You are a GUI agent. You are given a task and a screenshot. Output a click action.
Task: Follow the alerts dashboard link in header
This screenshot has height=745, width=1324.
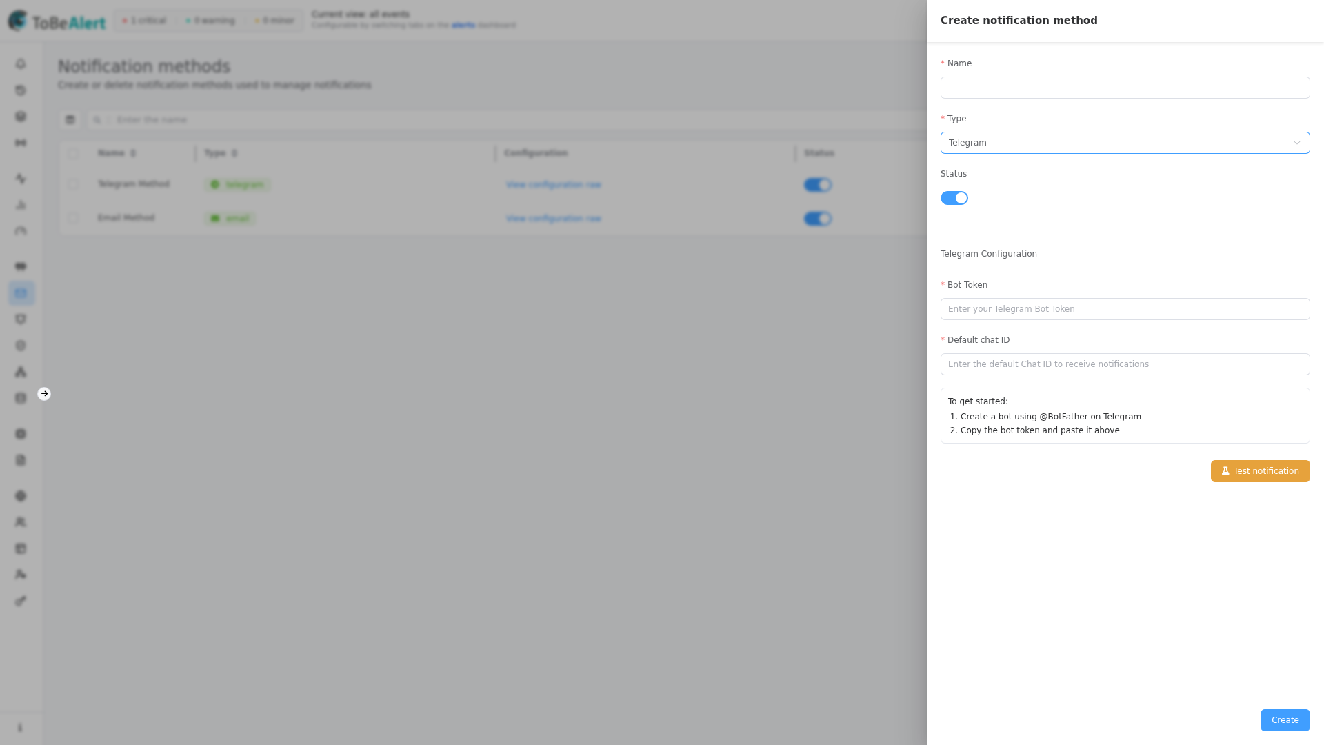[x=463, y=26]
